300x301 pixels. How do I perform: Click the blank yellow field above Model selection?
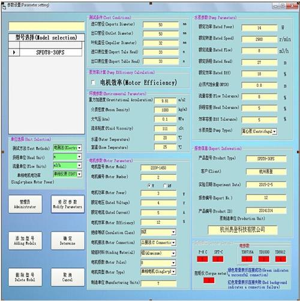click(x=47, y=26)
